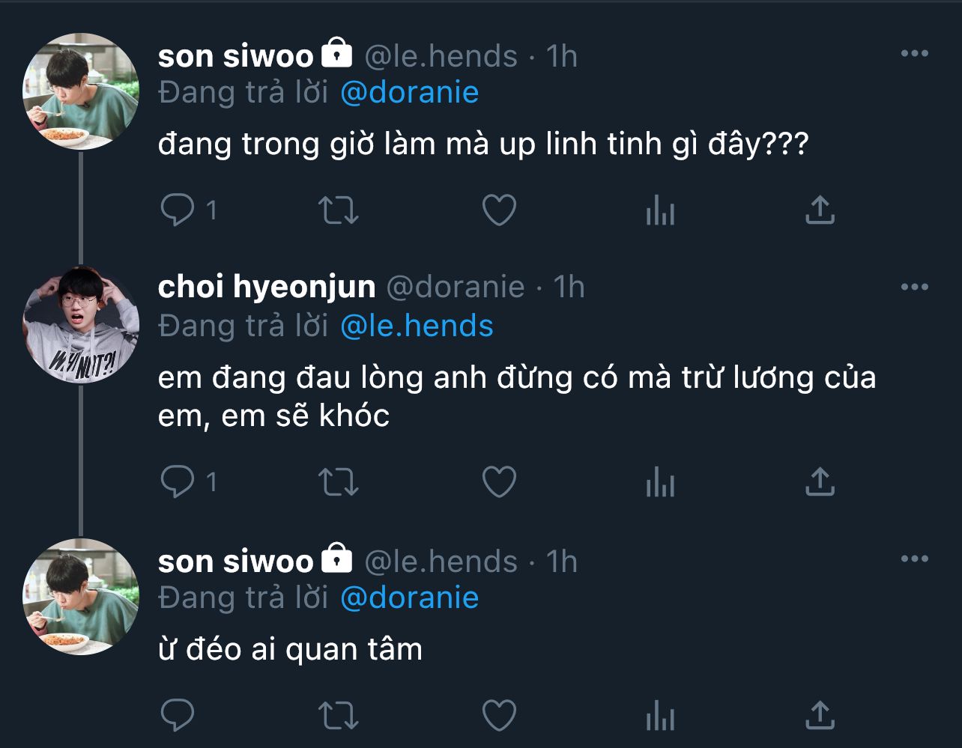Viewport: 962px width, 748px height.
Task: Reply to the "ừ đéo ai quan tâm" tweet
Action: pyautogui.click(x=178, y=715)
